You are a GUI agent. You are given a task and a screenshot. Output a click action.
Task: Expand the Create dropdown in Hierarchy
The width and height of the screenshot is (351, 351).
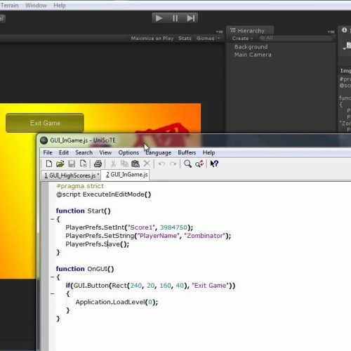[x=242, y=39]
